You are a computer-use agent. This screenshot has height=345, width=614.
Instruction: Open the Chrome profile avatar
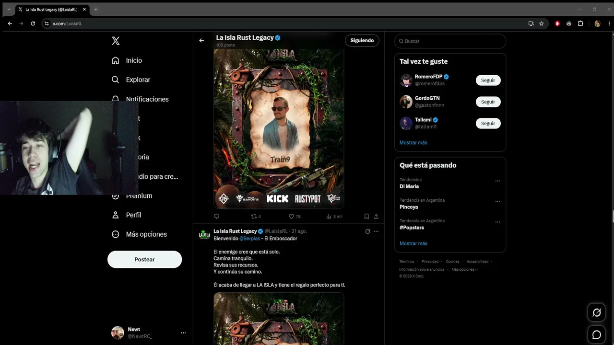[x=597, y=23]
